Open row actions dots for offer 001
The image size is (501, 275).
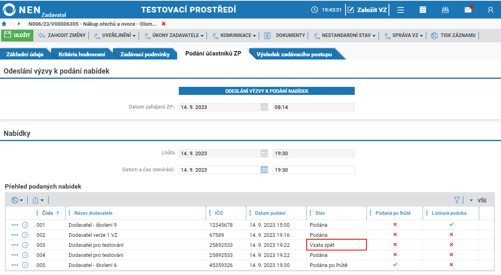point(15,225)
